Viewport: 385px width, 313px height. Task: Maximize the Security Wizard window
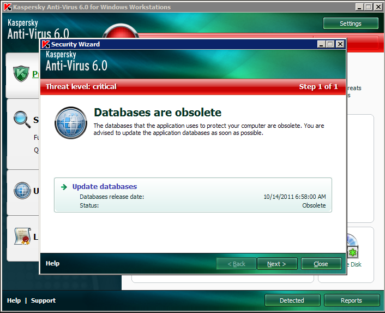[x=330, y=44]
